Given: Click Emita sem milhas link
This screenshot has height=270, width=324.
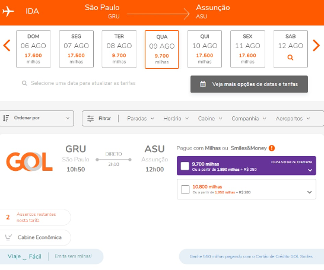Looking at the screenshot, I should (x=73, y=256).
